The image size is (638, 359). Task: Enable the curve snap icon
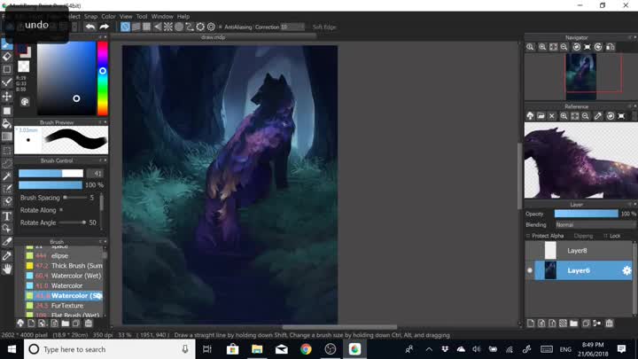(x=190, y=27)
